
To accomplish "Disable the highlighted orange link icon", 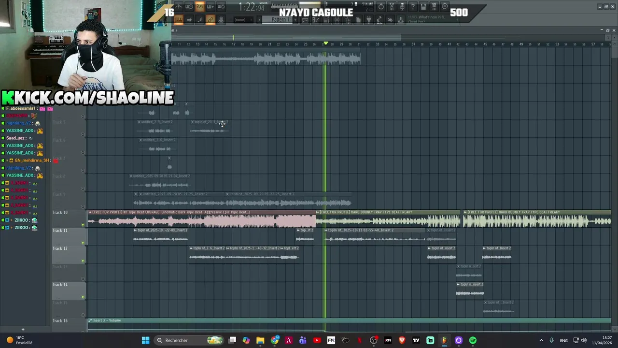I will point(210,19).
